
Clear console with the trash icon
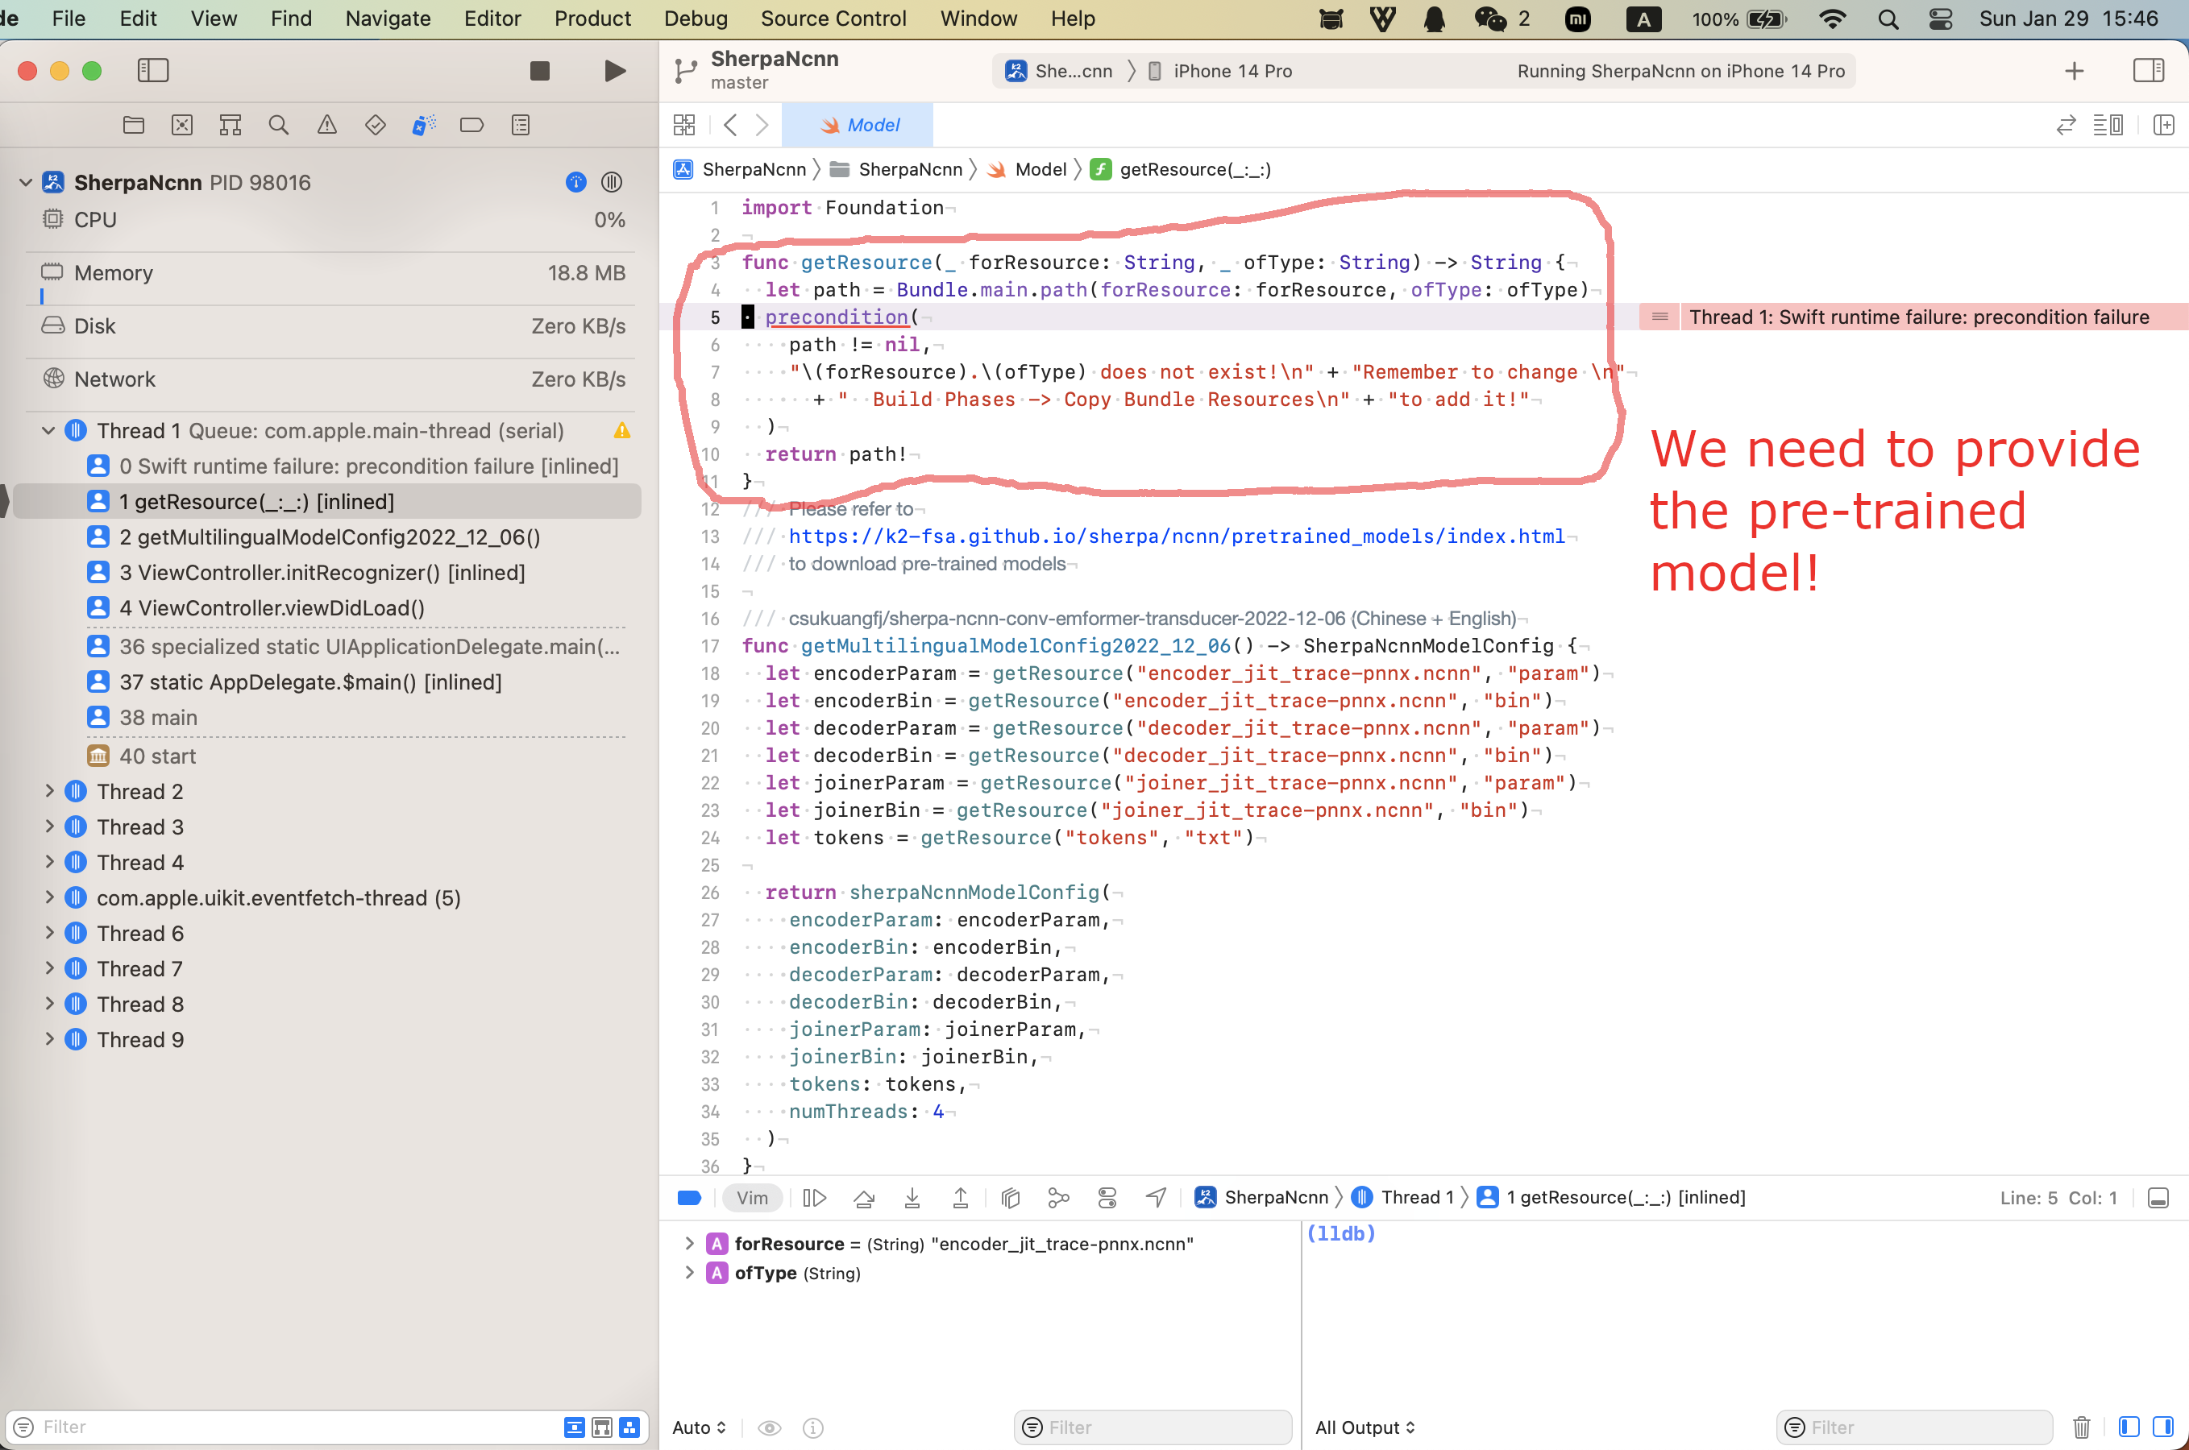coord(2082,1427)
